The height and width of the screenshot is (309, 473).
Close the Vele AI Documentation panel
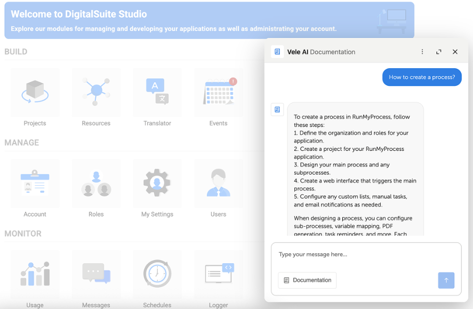(455, 52)
